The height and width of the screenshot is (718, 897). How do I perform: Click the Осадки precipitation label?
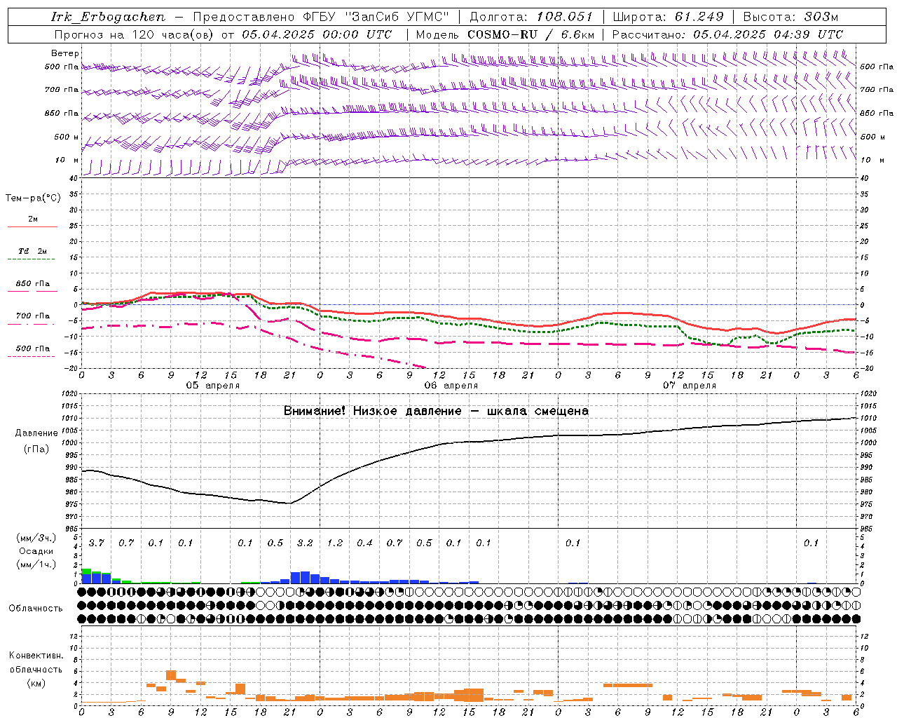click(x=36, y=551)
